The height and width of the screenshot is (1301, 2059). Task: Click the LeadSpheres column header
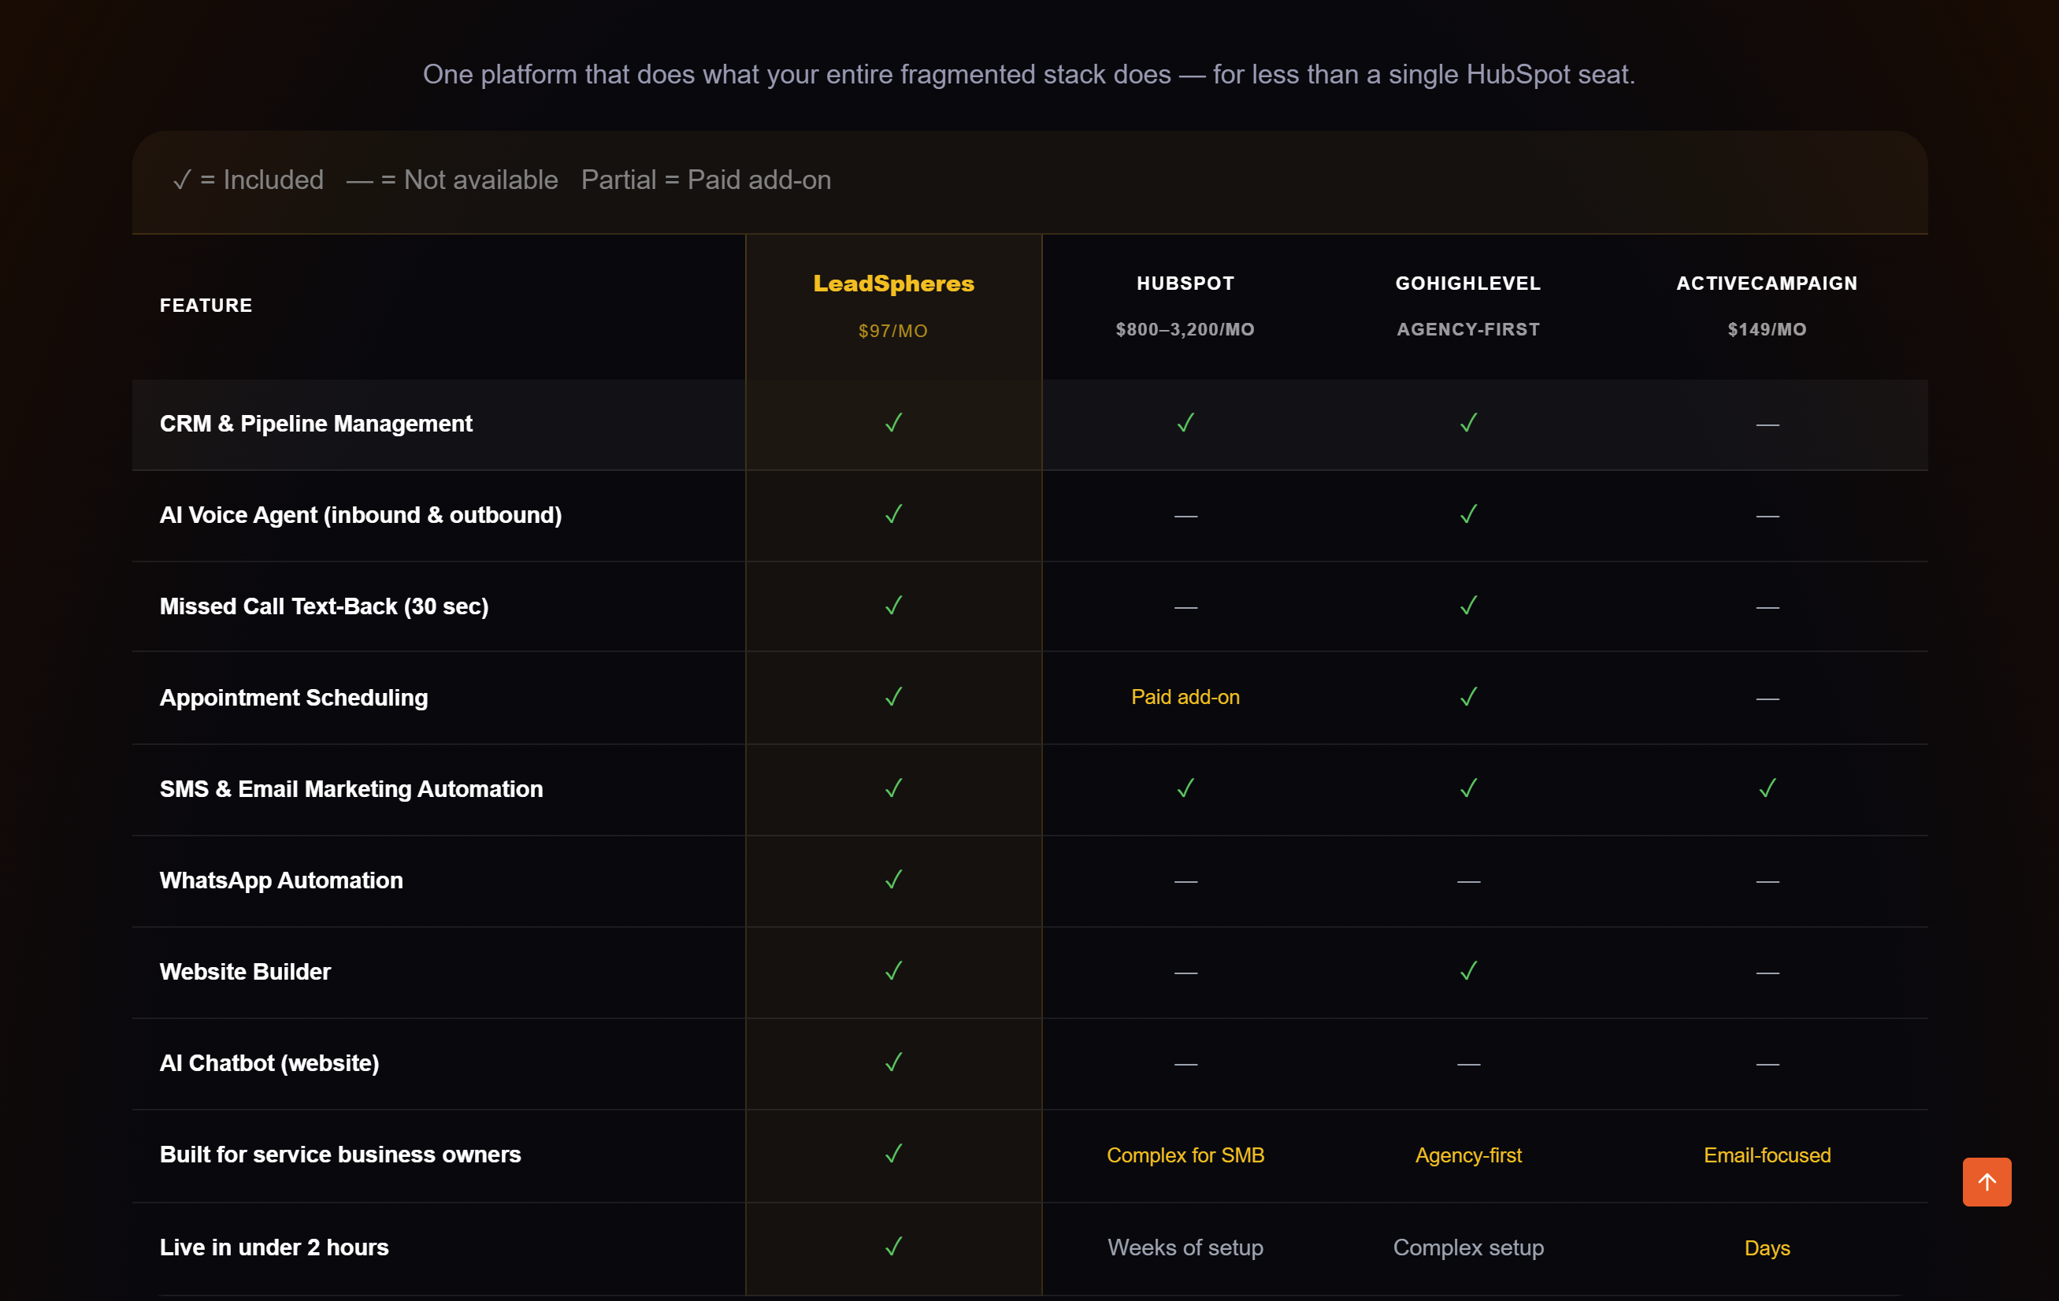coord(893,284)
